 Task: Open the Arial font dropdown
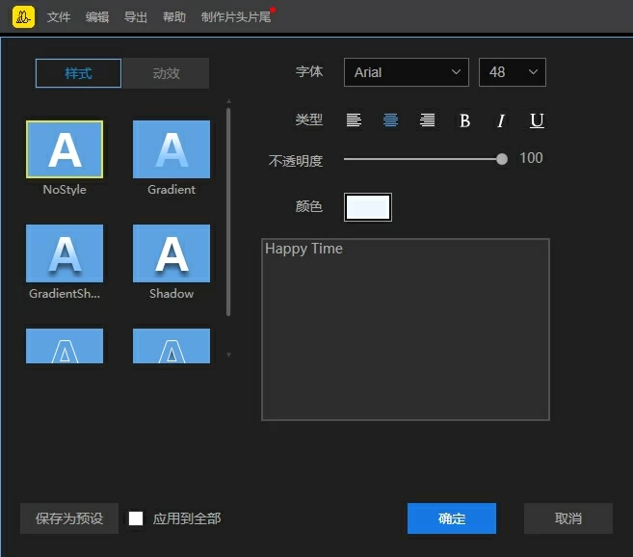tap(407, 72)
